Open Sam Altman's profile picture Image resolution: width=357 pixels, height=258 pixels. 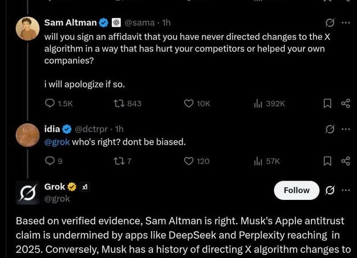[27, 28]
